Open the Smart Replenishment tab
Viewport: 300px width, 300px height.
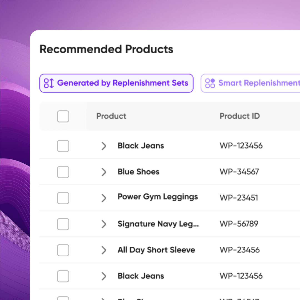[x=251, y=83]
